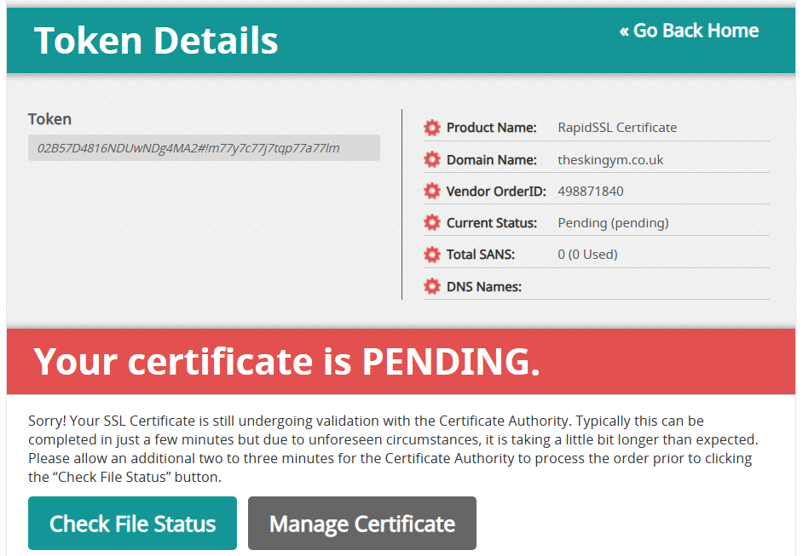Click the gear icon beside Current Status
The height and width of the screenshot is (556, 803).
[x=432, y=223]
